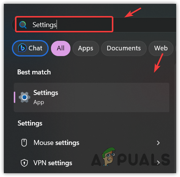Click the mouse icon beside Mouse settings
Viewport: 180px width, 177px height.
(24, 143)
